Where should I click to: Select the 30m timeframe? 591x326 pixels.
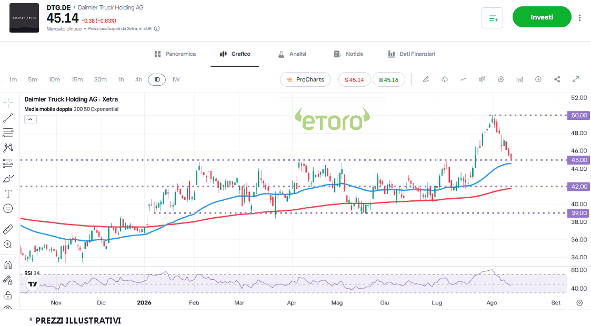101,79
